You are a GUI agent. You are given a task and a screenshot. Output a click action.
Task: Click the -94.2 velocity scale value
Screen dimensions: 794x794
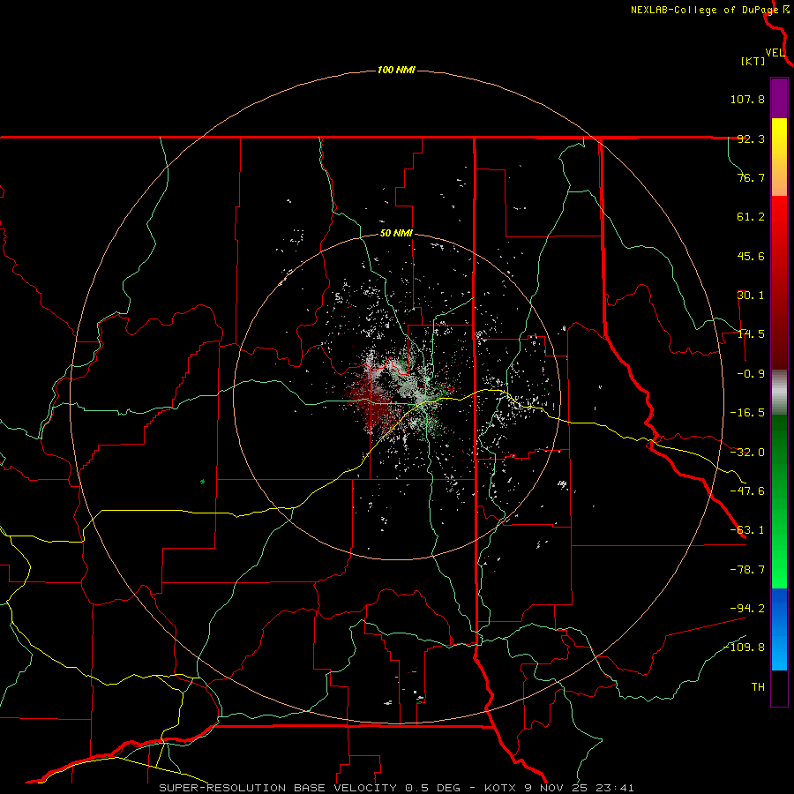tap(747, 609)
